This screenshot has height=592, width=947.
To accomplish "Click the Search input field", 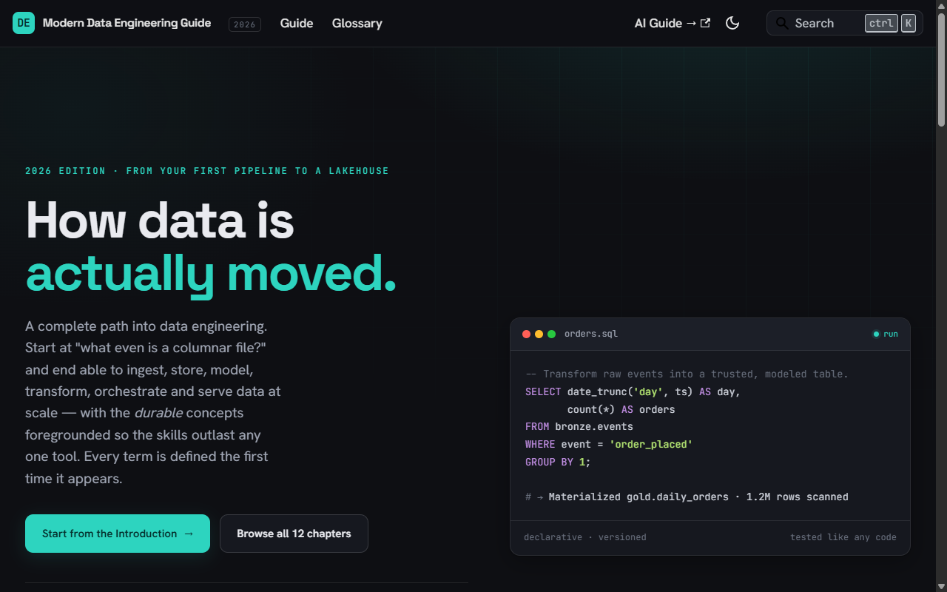I will coord(845,23).
